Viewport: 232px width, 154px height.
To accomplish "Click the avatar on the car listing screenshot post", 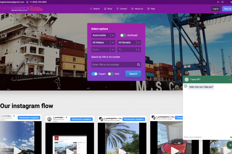I will click(x=49, y=119).
